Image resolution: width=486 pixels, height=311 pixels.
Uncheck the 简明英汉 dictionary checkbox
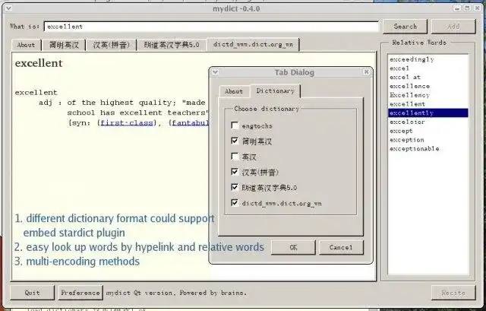(235, 141)
